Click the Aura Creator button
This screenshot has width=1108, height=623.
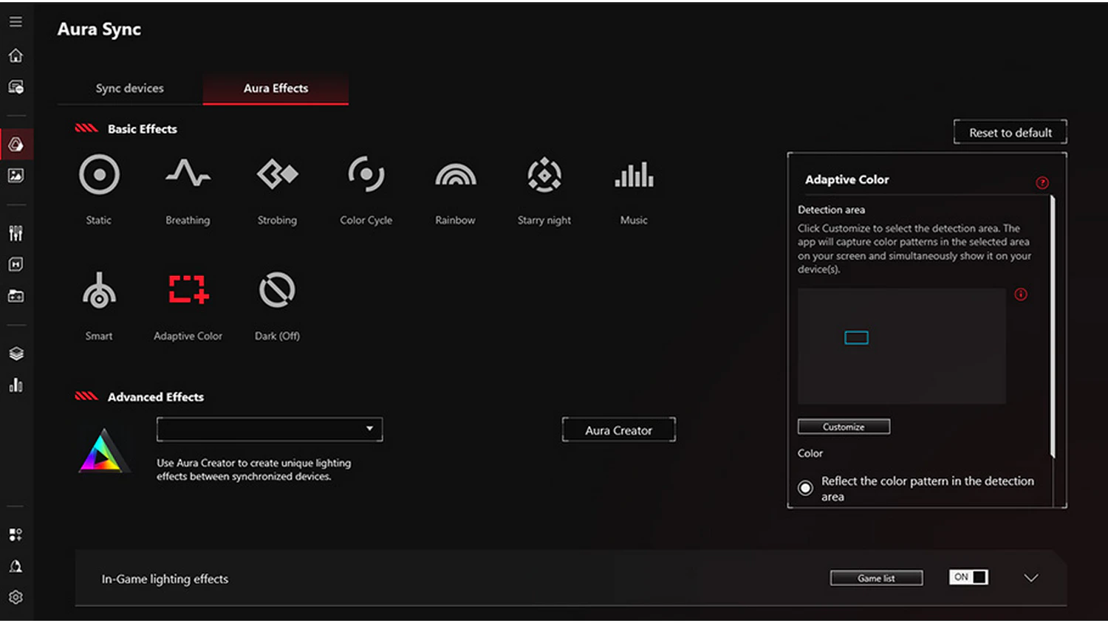tap(619, 430)
